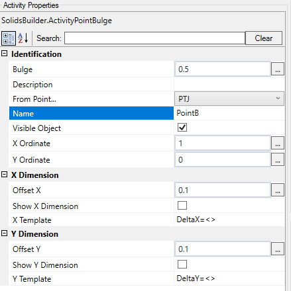Switch to categorized property view icon

tap(9, 38)
